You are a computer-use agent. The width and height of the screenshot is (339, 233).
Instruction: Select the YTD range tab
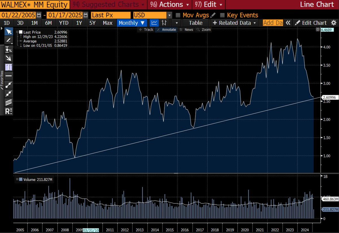[63, 23]
